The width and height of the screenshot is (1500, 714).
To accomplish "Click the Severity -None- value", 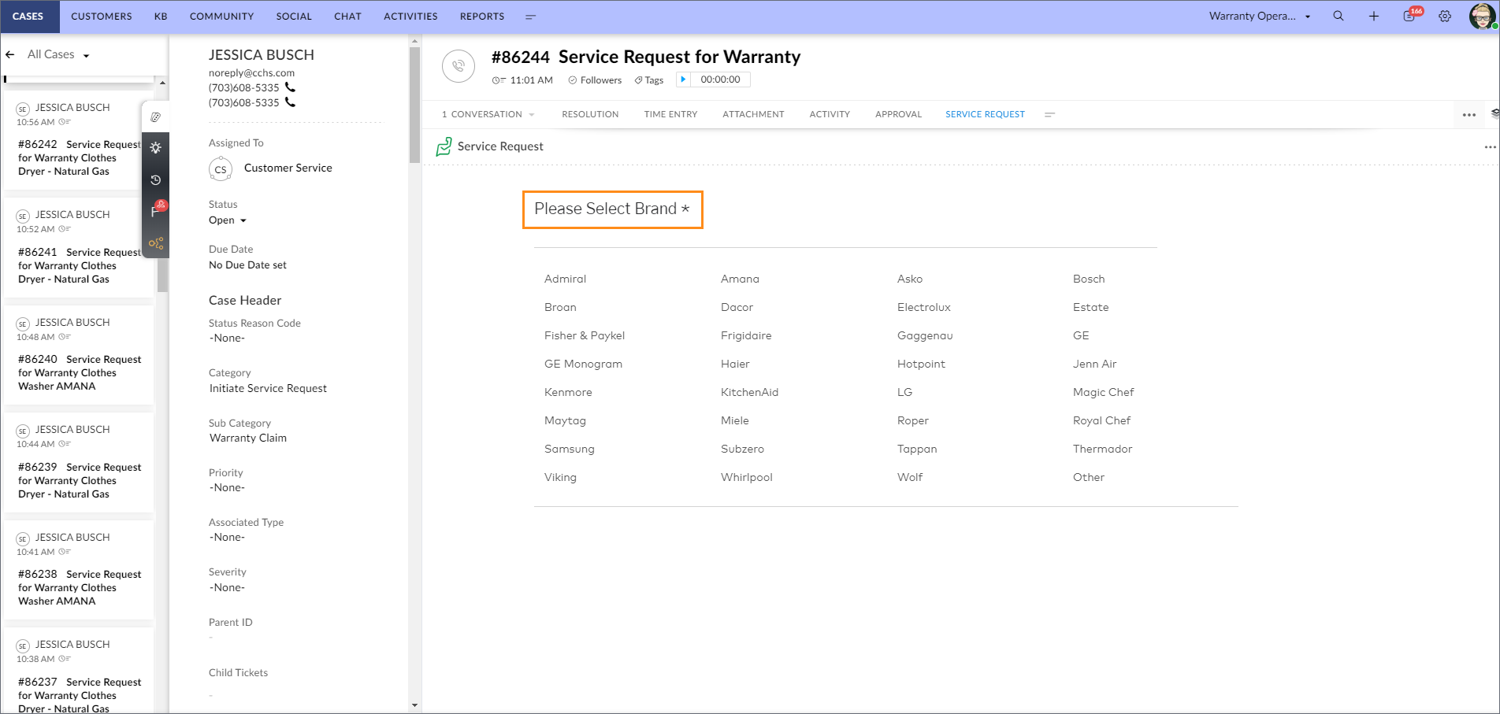I will [x=227, y=587].
